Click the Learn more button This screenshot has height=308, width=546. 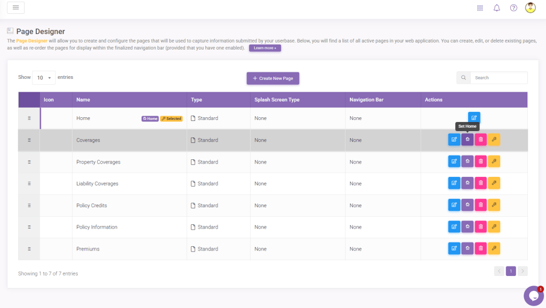point(264,48)
